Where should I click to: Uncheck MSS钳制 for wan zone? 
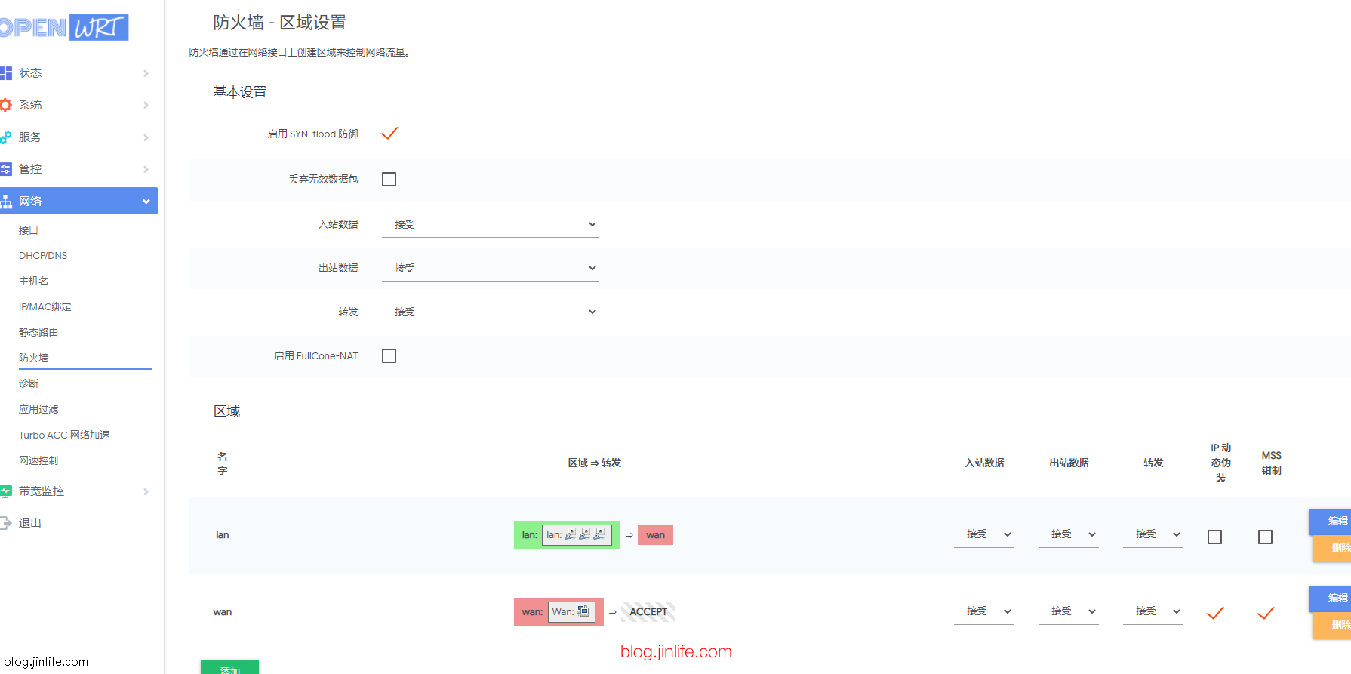[1266, 613]
